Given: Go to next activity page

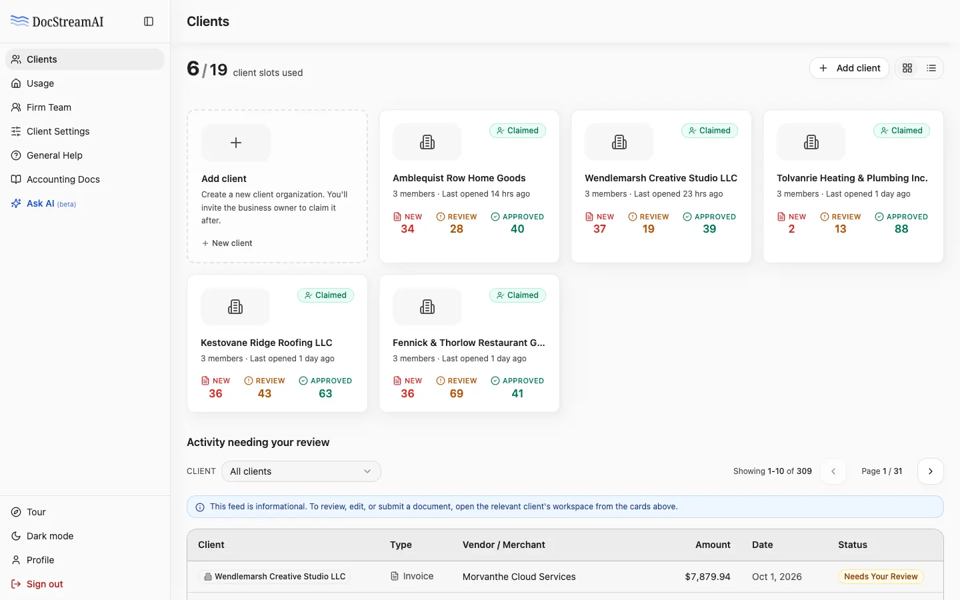Looking at the screenshot, I should pyautogui.click(x=931, y=471).
